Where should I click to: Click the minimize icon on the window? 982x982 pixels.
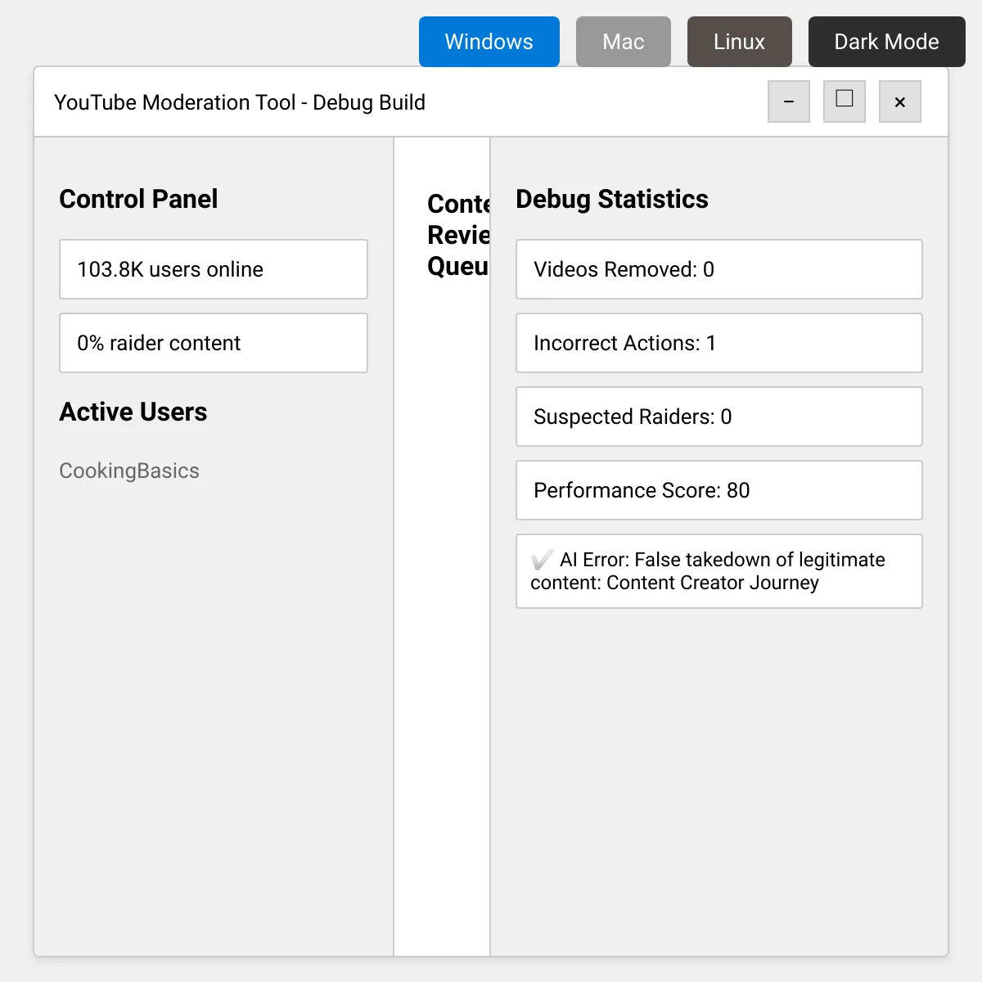click(788, 101)
